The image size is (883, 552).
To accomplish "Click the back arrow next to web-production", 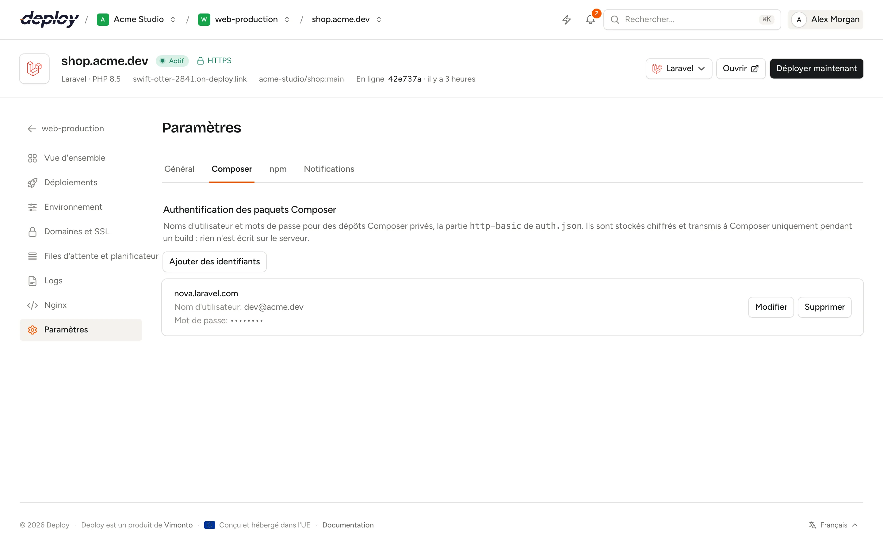I will click(x=32, y=128).
